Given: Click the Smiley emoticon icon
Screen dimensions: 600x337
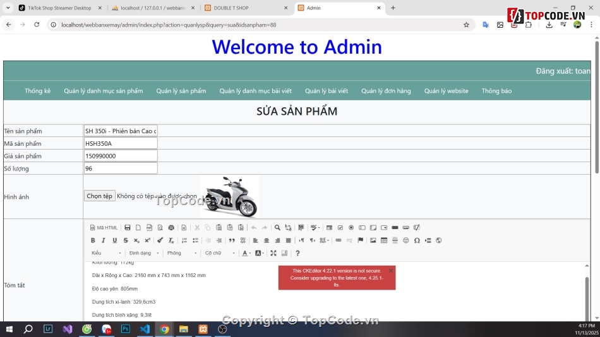Looking at the screenshot, I should click(406, 240).
